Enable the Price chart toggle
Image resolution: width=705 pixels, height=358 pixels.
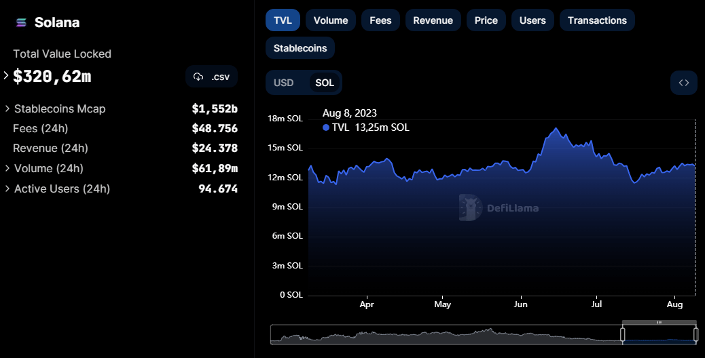tap(486, 20)
